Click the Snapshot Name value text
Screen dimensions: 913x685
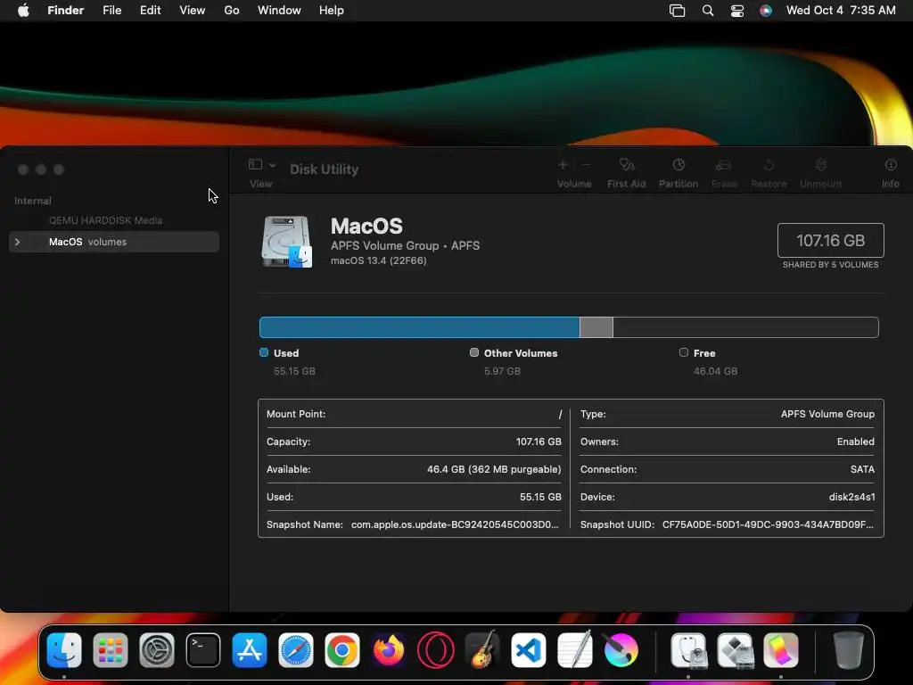(455, 524)
